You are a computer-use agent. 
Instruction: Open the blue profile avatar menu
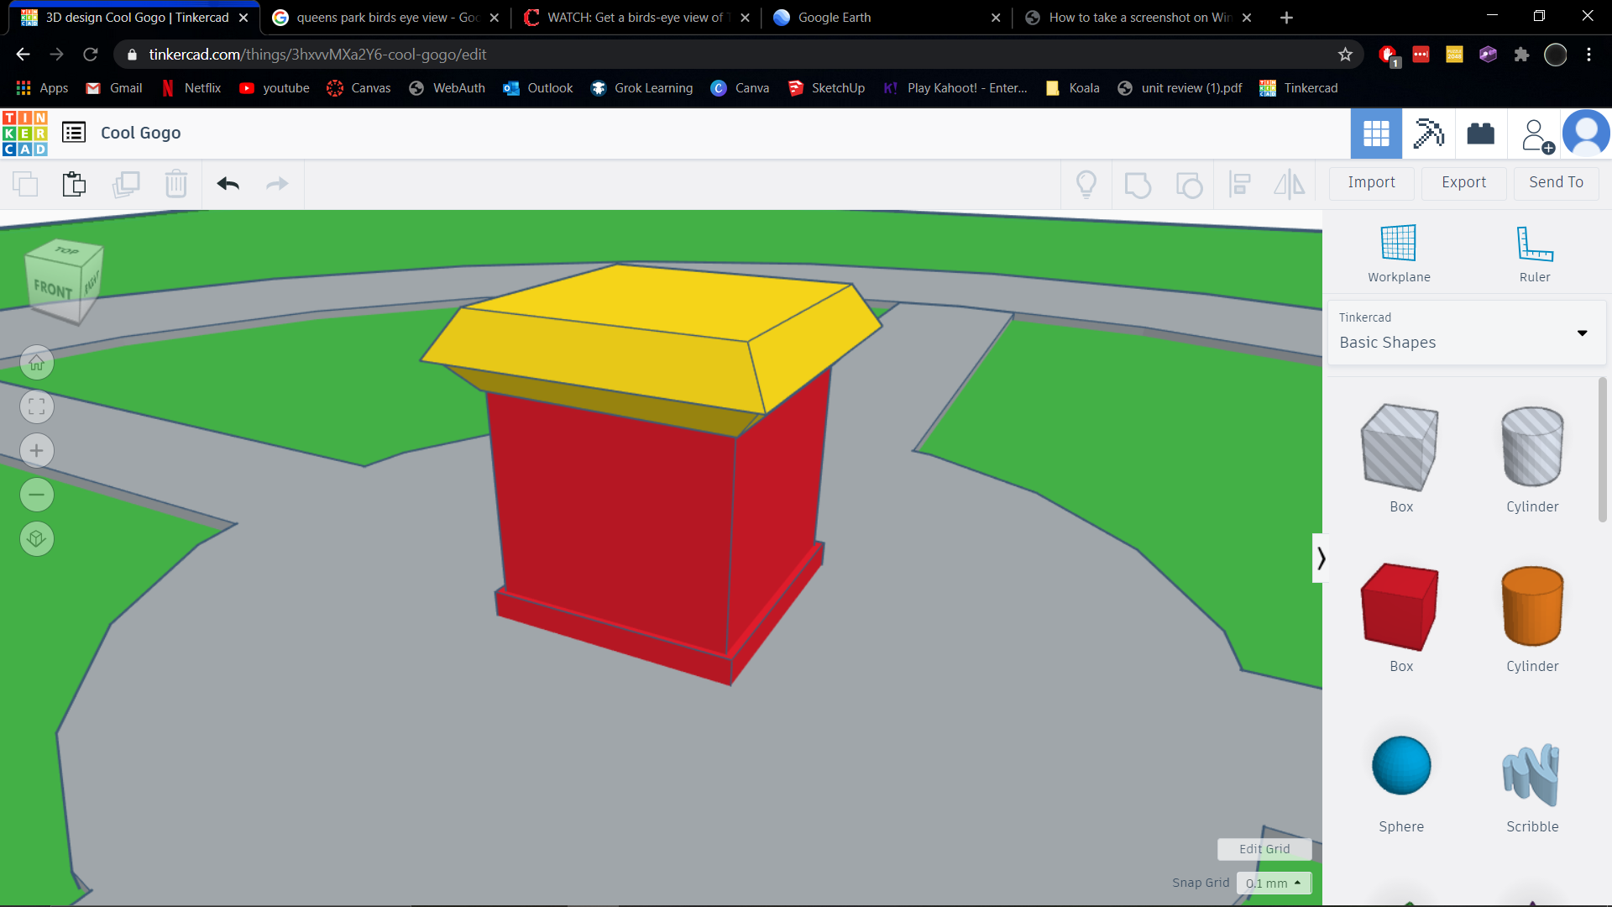(x=1586, y=133)
